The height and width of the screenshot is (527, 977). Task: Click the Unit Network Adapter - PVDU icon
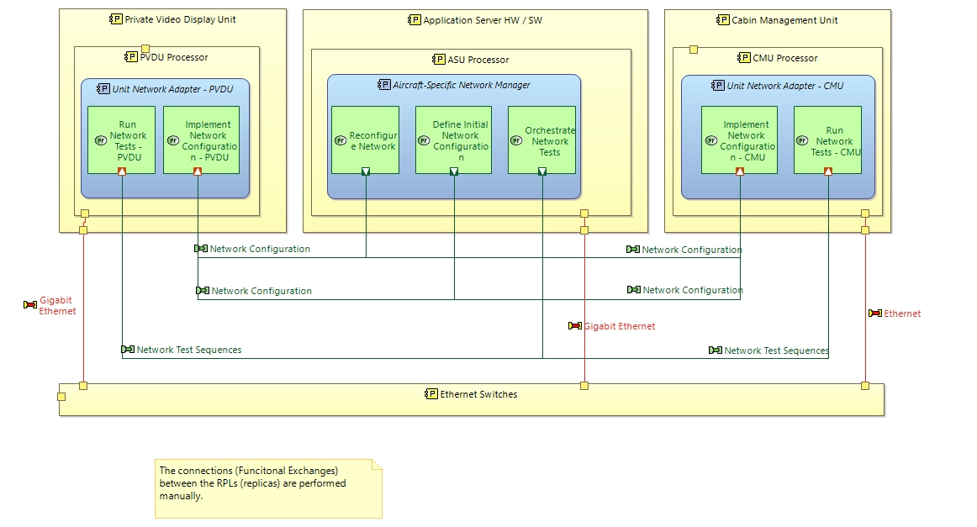tap(103, 89)
